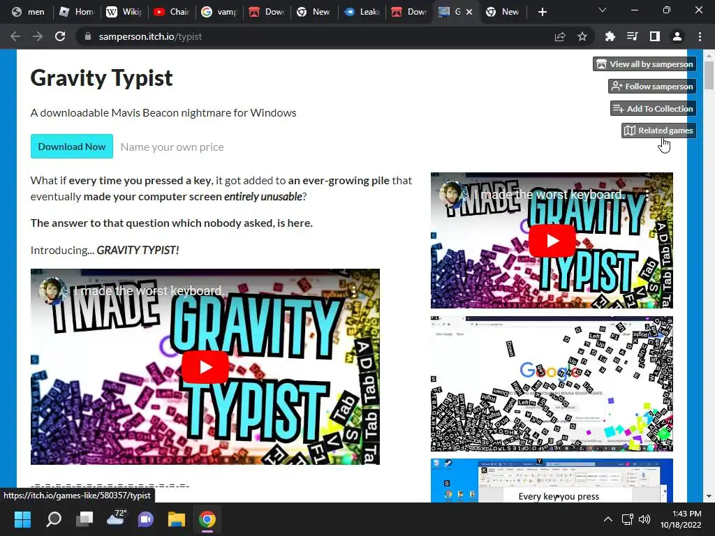Click the browser forward arrow

pos(38,36)
